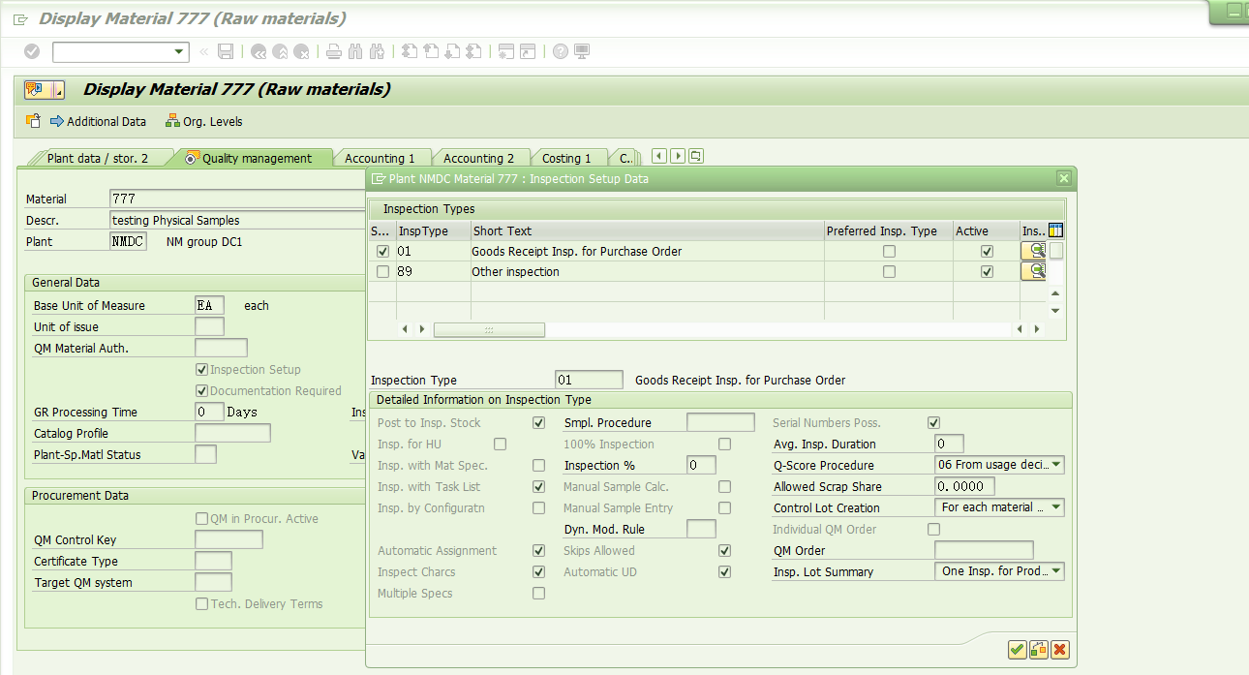Screen dimensions: 1249x675
Task: Click the Find (binoculars) icon
Action: click(x=355, y=51)
